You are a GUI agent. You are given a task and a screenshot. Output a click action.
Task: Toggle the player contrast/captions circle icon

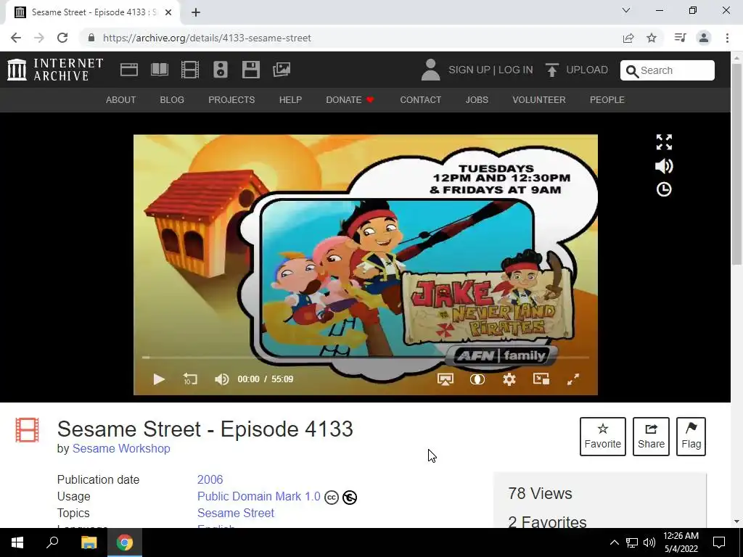477,379
